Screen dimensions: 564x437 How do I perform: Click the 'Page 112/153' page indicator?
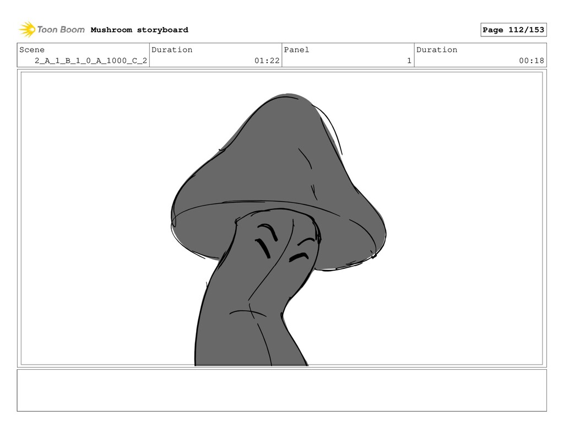point(513,30)
